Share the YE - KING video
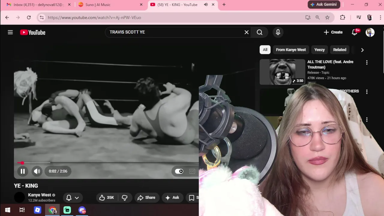Image resolution: width=384 pixels, height=216 pixels. 146,197
